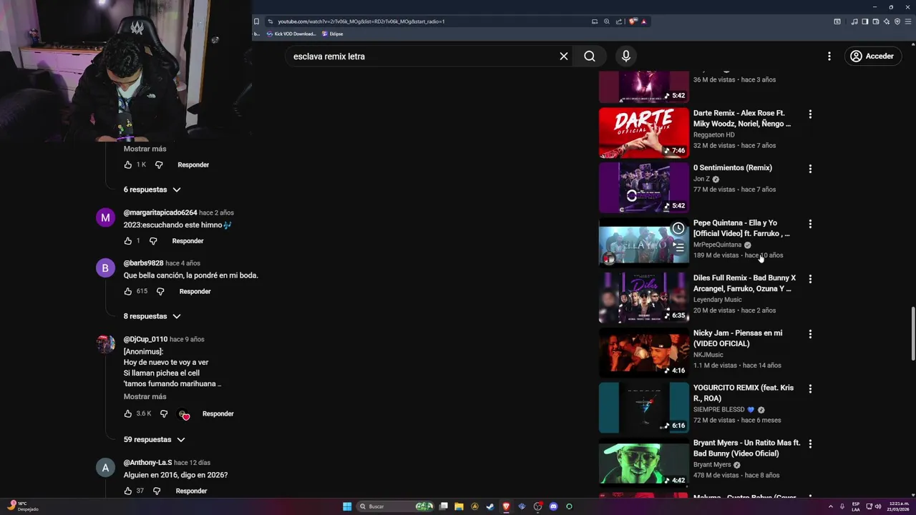Dislike Anthony-La.S's comment
This screenshot has width=916, height=515.
(x=157, y=491)
